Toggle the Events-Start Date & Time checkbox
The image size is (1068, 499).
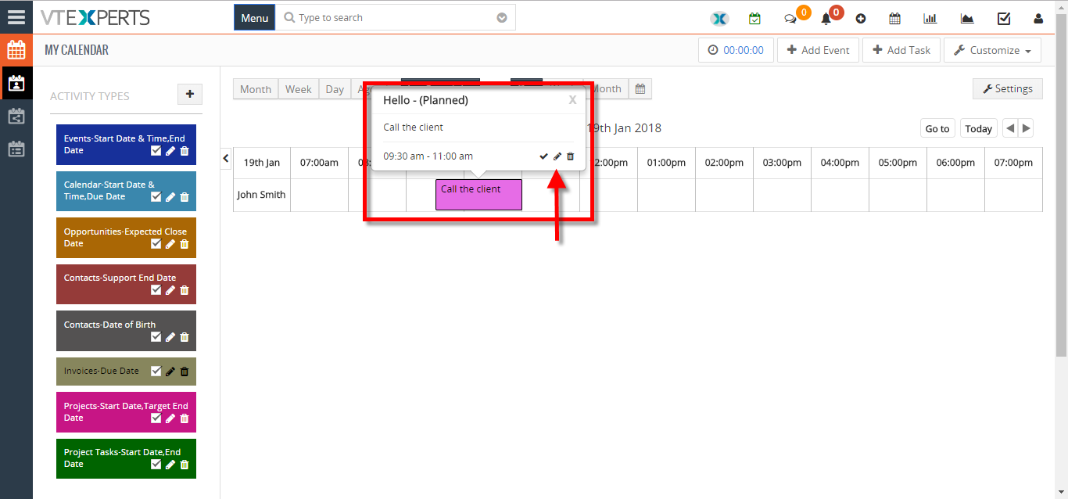tap(156, 151)
